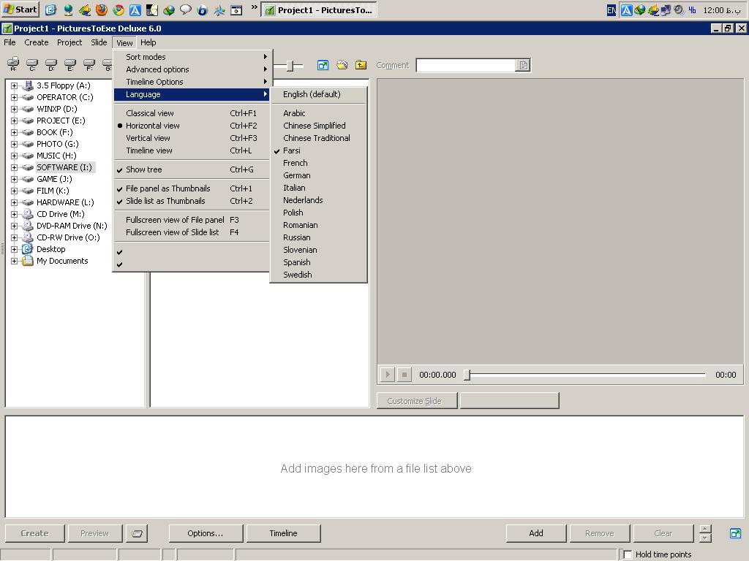Open the Sort modes submenu
This screenshot has width=749, height=561.
tap(191, 57)
